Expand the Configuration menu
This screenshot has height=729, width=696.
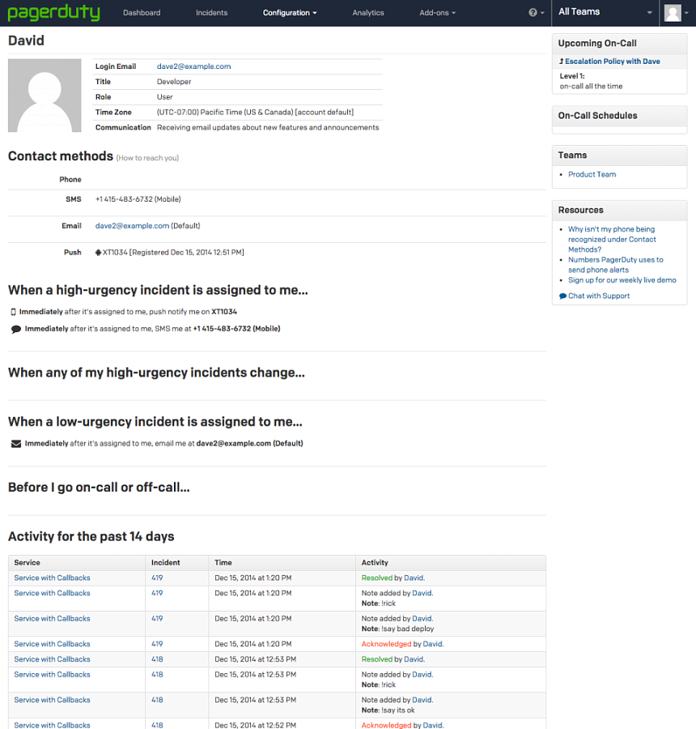tap(290, 12)
